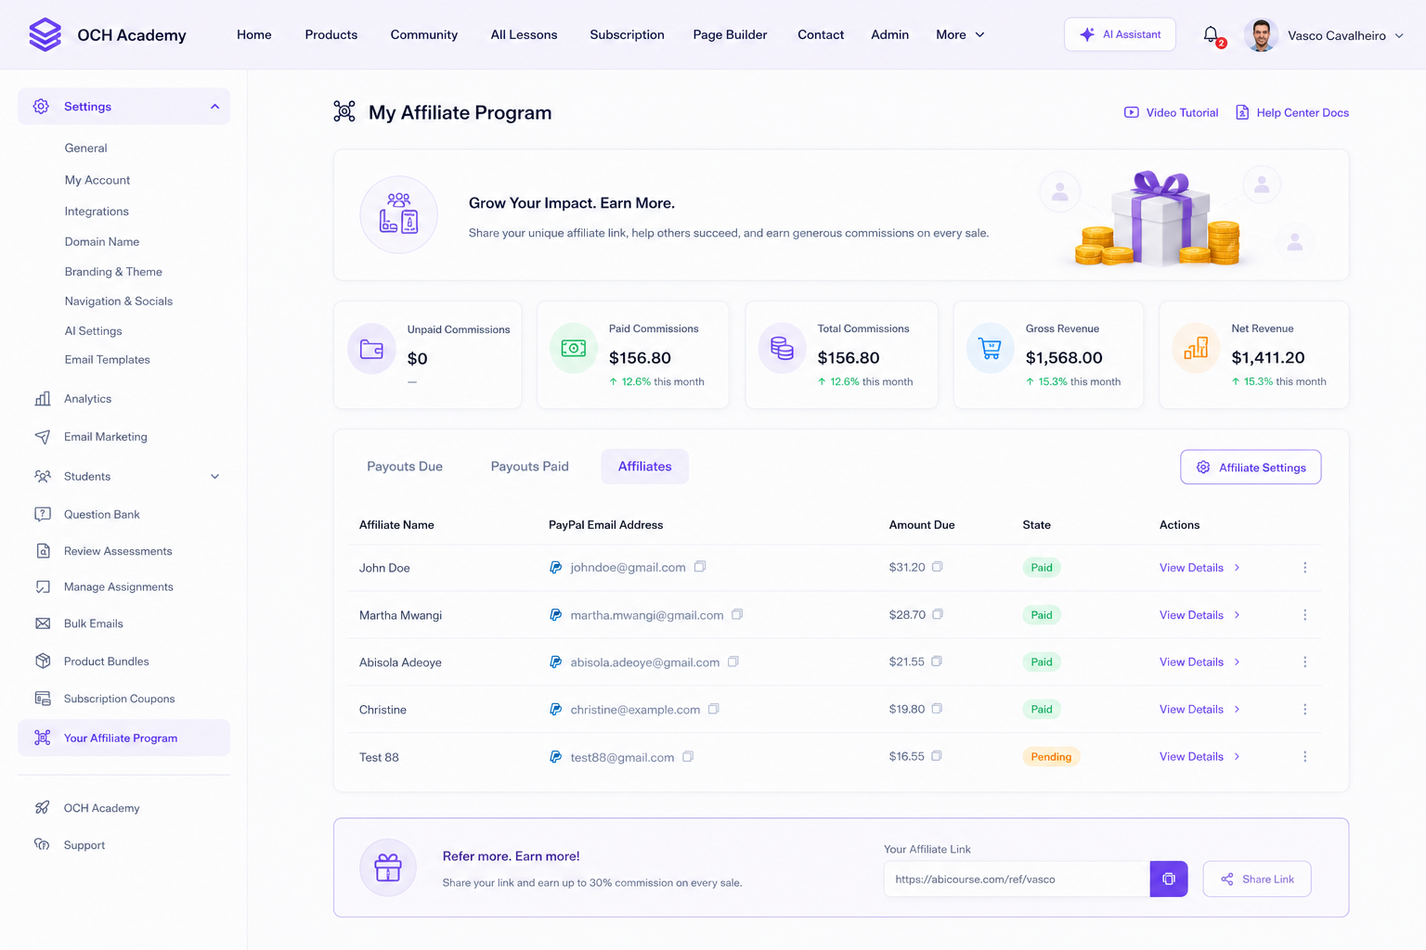The height and width of the screenshot is (950, 1426).
Task: Click the Paid Commissions cash icon
Action: pos(574,349)
